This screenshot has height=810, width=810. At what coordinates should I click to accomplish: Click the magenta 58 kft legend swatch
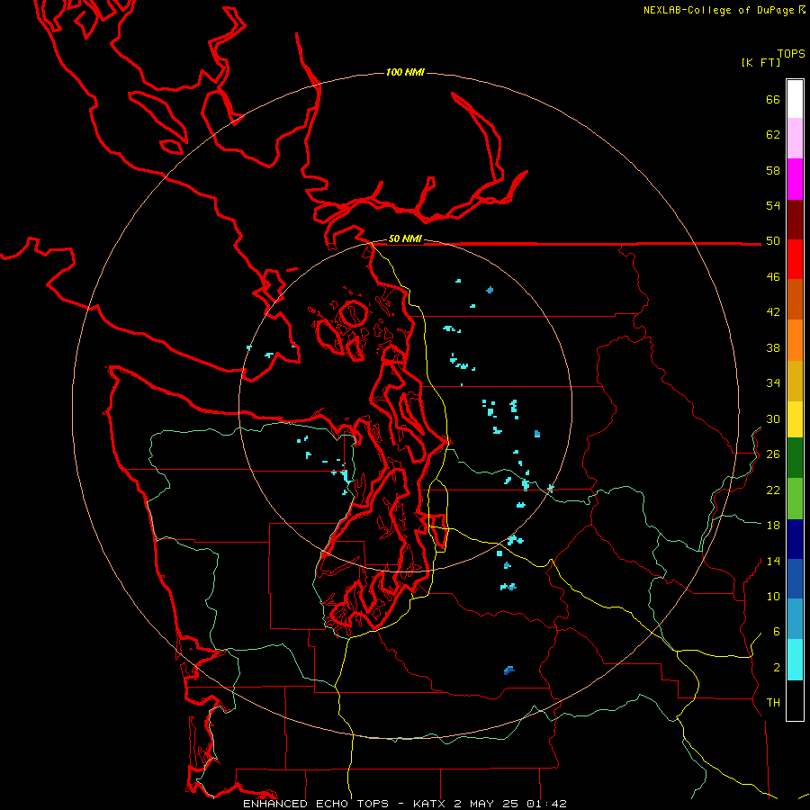(795, 179)
